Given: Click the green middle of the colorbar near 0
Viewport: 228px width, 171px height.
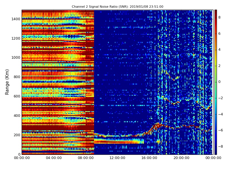Looking at the screenshot, I should pos(216,82).
